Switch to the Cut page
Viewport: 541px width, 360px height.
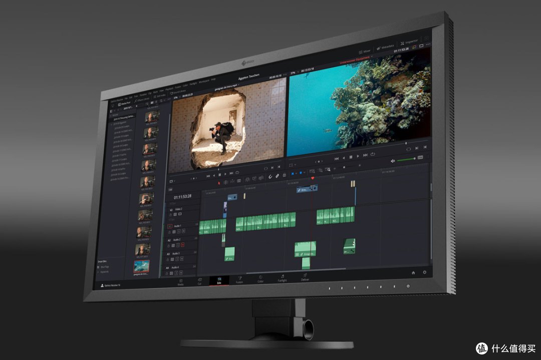click(x=199, y=281)
